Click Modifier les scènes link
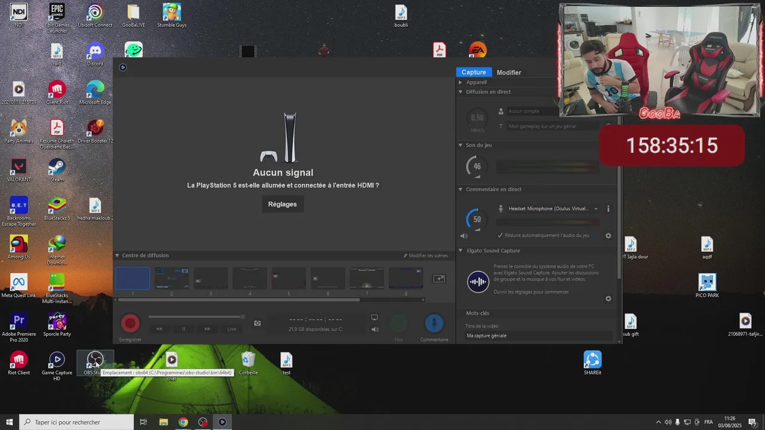The width and height of the screenshot is (765, 430). [426, 256]
